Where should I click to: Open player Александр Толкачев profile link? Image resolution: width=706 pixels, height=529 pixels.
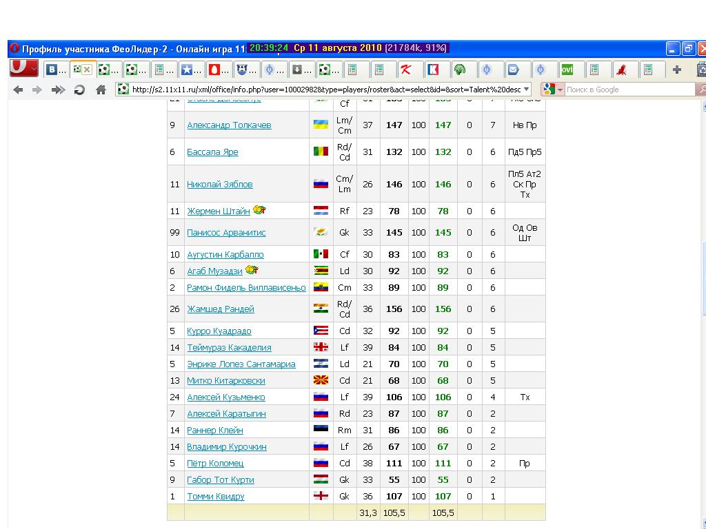click(x=229, y=125)
